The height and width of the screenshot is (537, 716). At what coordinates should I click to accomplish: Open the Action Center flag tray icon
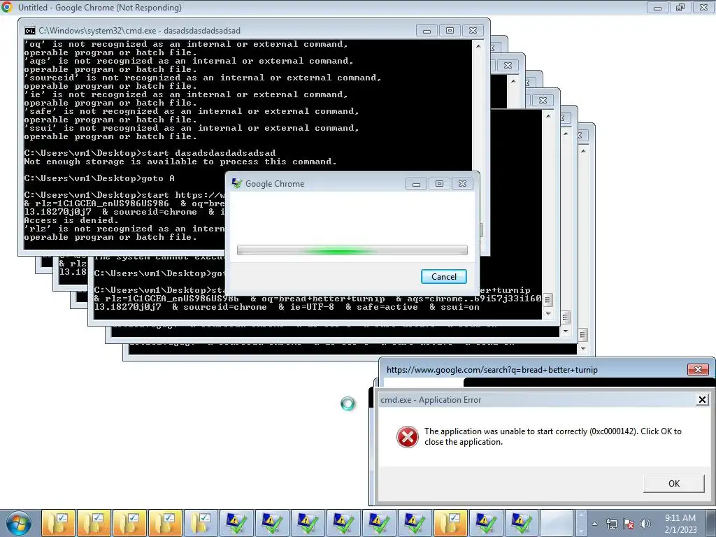point(629,523)
